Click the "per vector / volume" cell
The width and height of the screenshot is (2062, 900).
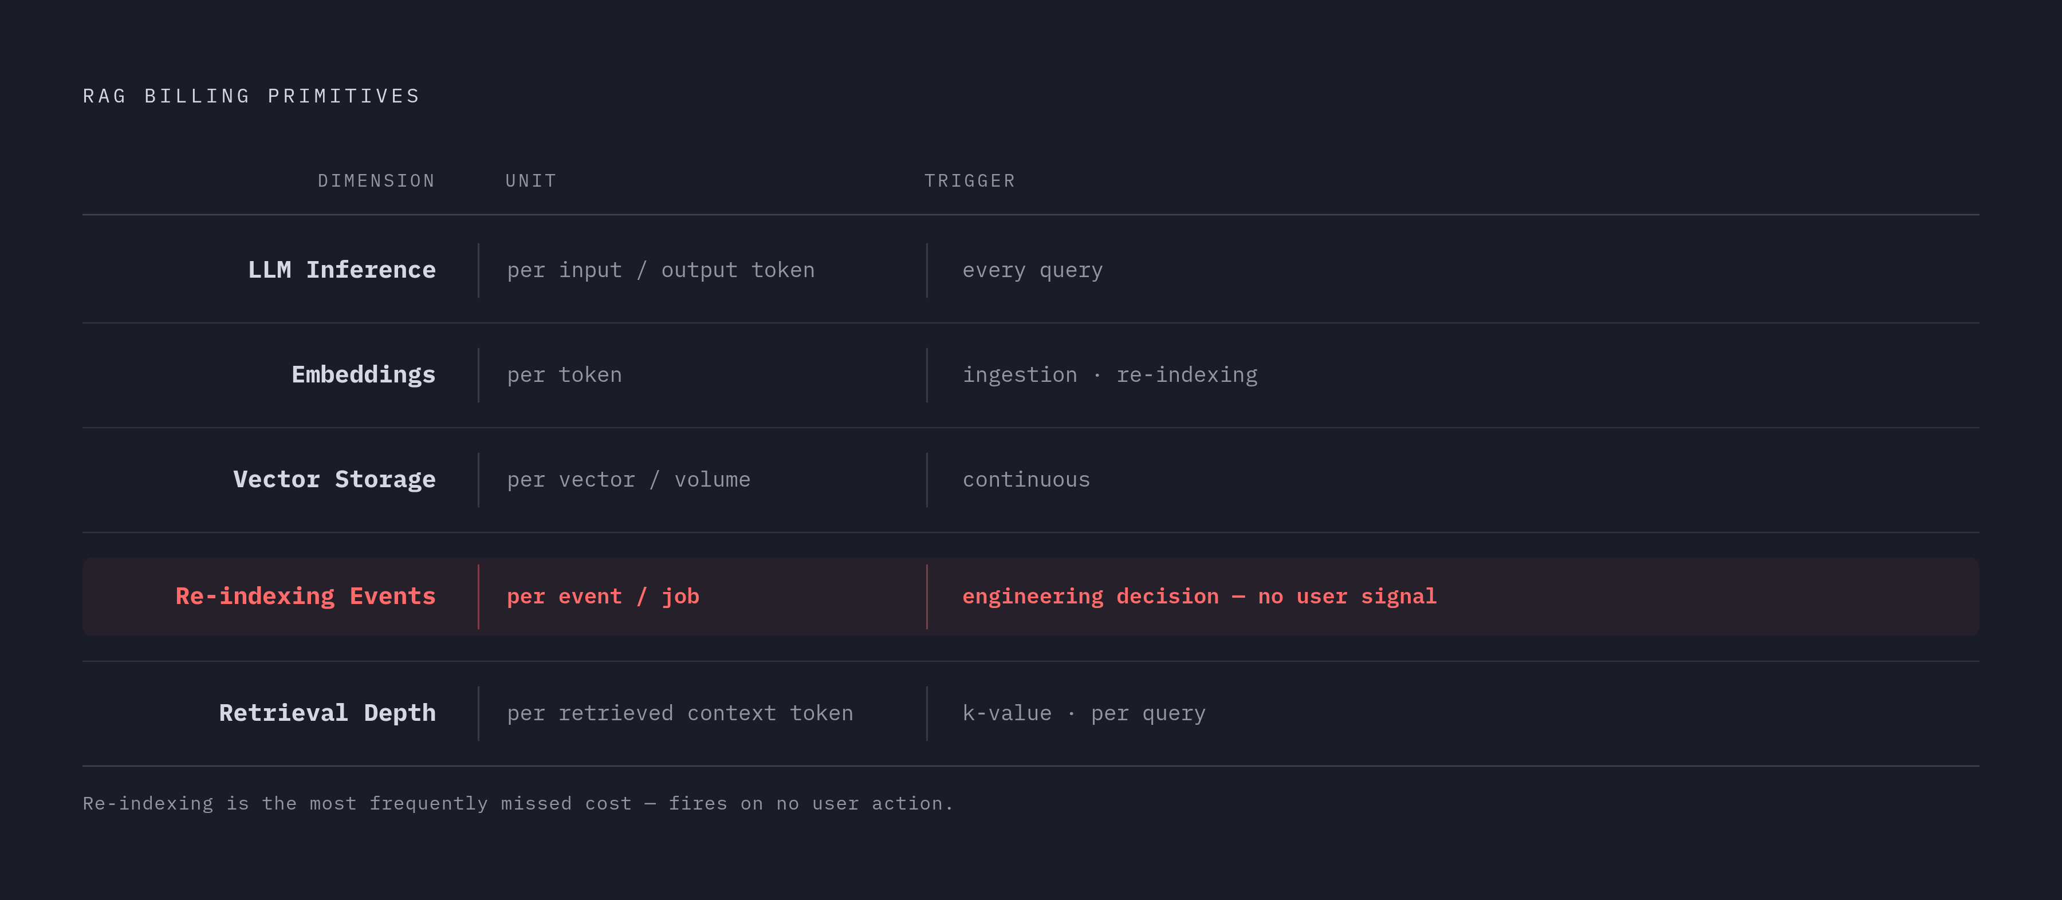click(x=628, y=479)
